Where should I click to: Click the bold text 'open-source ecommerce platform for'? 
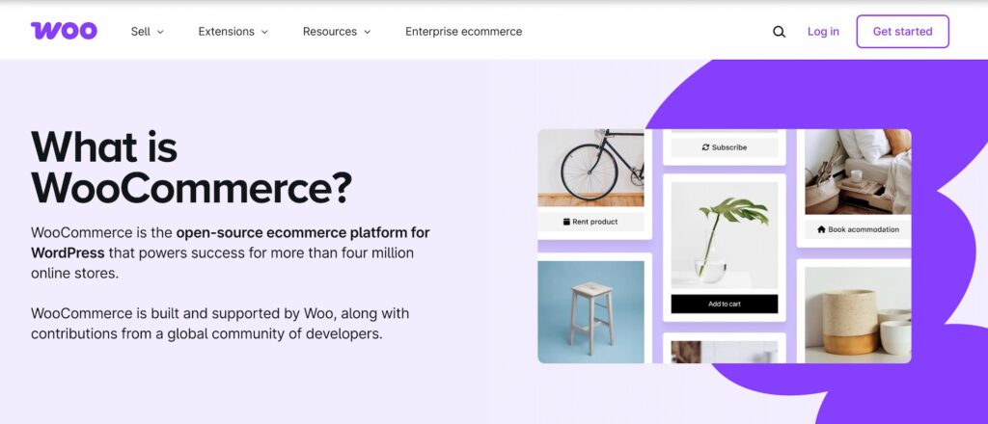(302, 233)
